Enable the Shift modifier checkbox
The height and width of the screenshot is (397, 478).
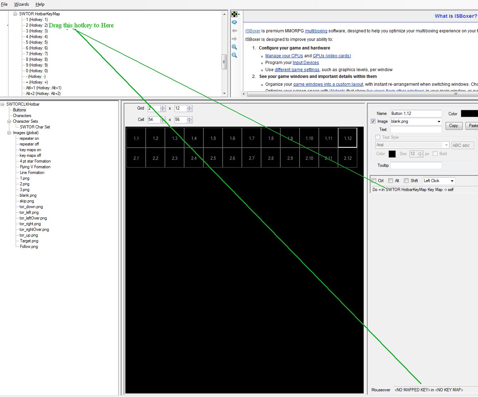[x=406, y=181]
